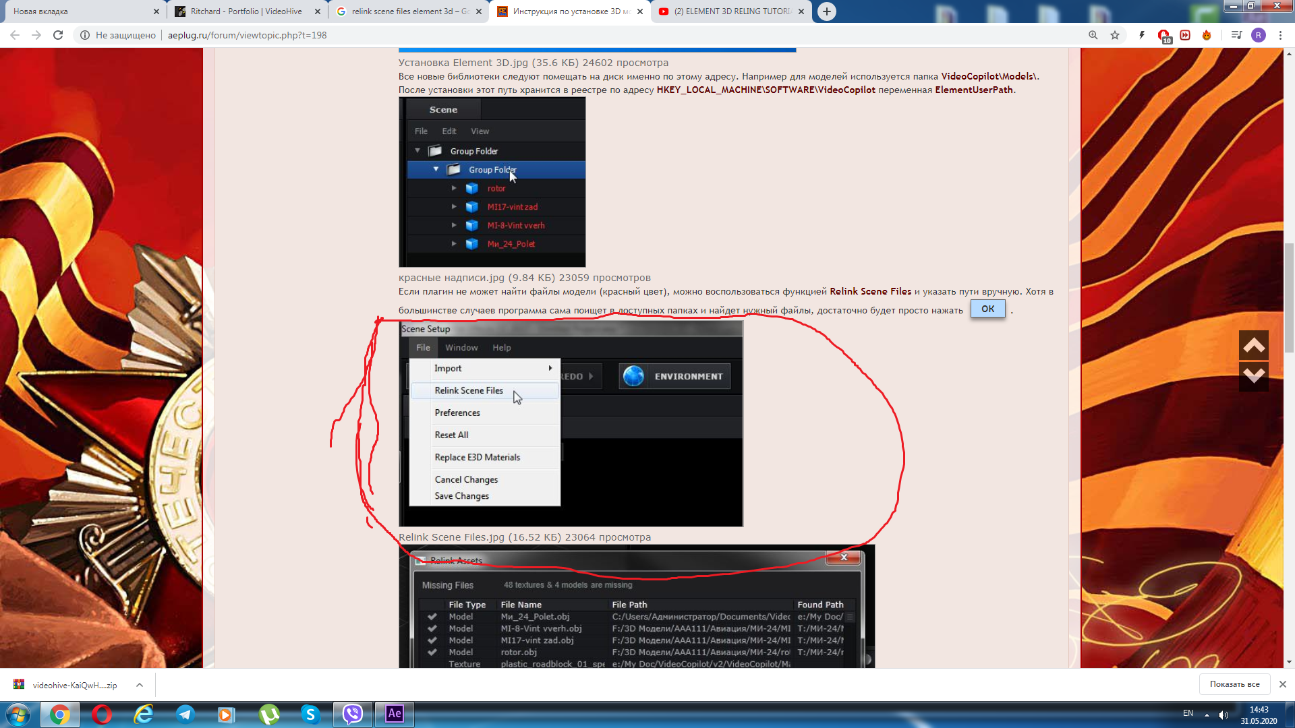The width and height of the screenshot is (1295, 728).
Task: Expand options for the downloaded videohive zip
Action: (140, 685)
